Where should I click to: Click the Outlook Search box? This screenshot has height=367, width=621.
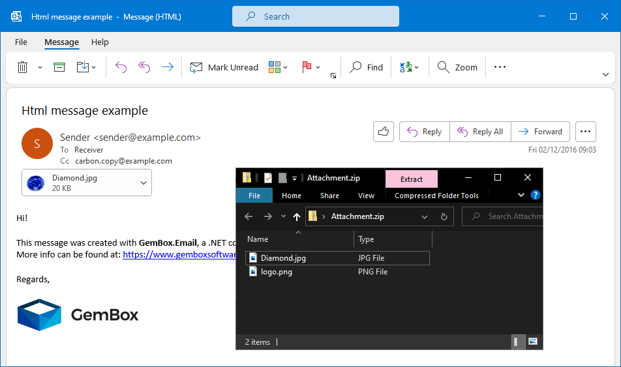[316, 16]
